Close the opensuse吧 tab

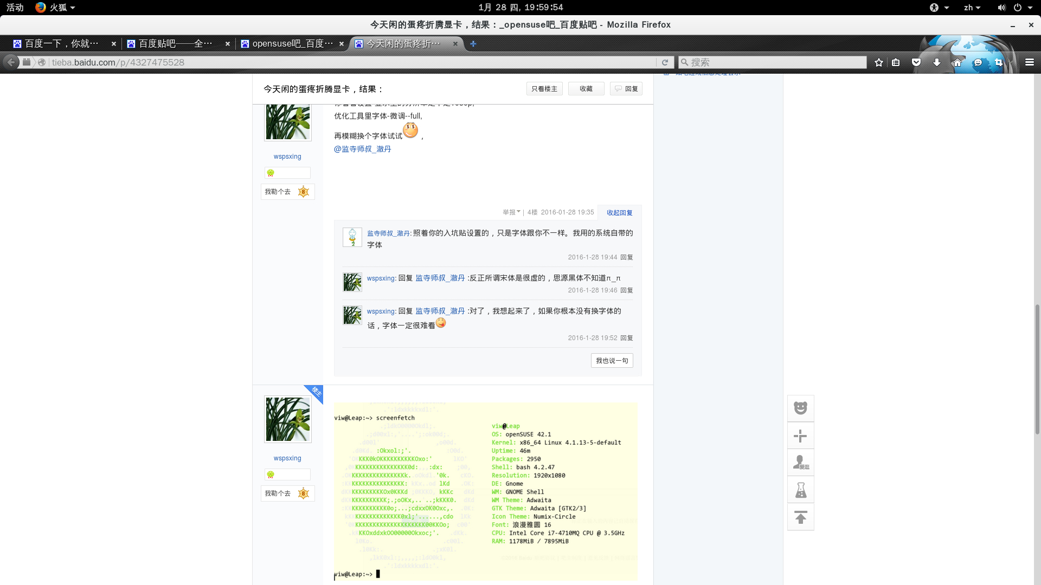coord(341,44)
